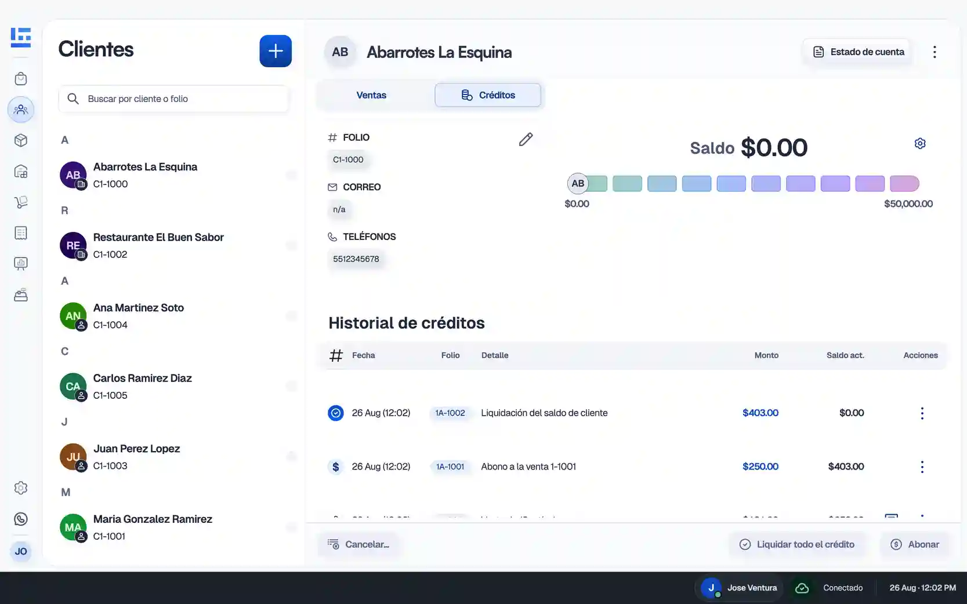Open the JO user avatar in sidebar
Screen dimensions: 967x604
point(21,551)
